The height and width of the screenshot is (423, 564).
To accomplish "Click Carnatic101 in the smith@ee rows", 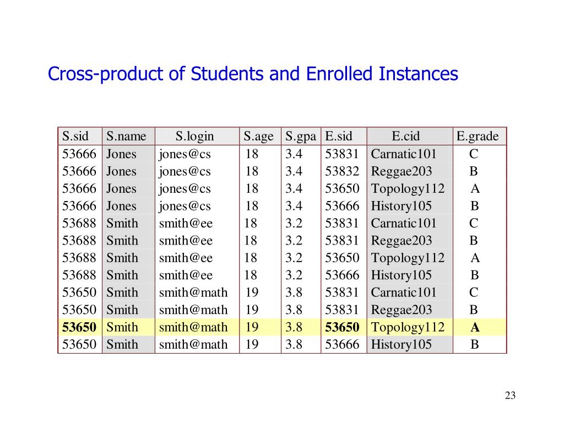I will 404,223.
